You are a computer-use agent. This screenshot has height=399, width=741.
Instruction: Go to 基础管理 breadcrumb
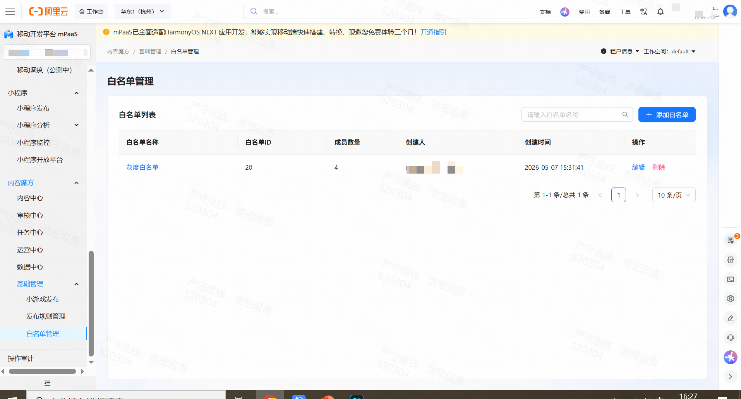150,51
